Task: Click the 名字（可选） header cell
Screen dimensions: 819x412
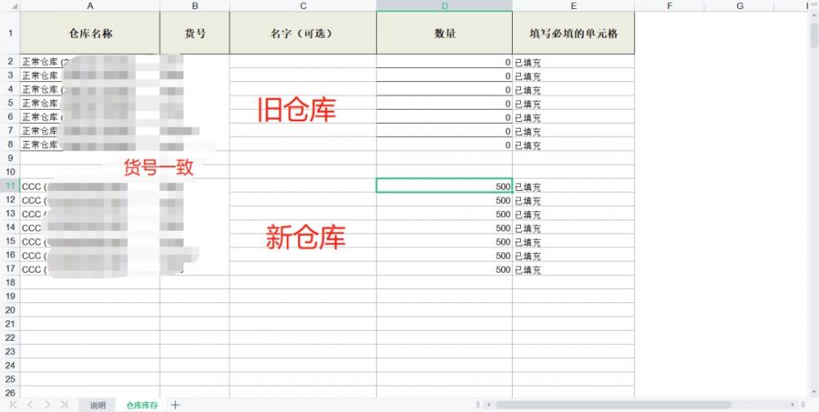Action: pos(303,33)
